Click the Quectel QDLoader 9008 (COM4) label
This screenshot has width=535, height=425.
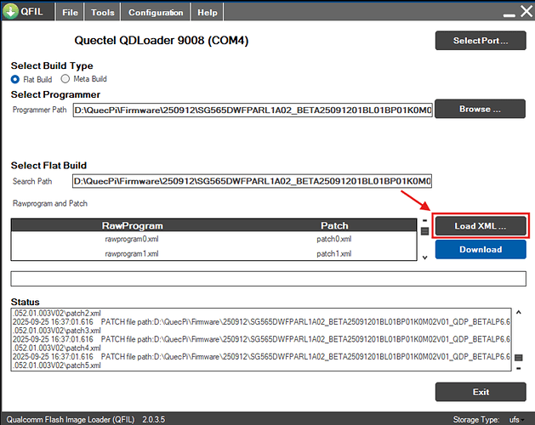point(162,41)
